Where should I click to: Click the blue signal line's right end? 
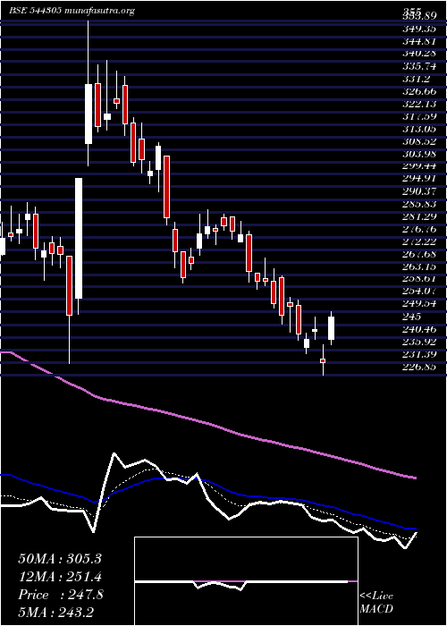416,529
